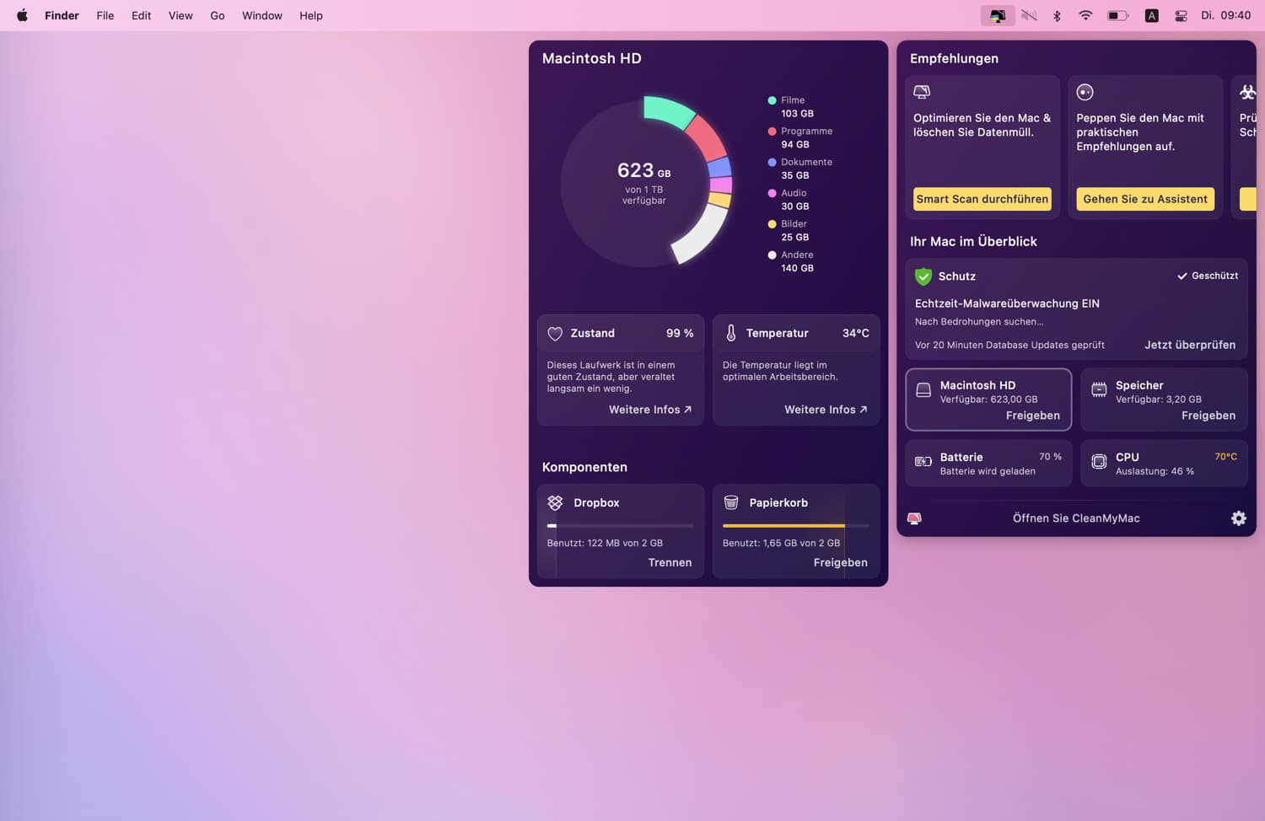Click the Dropbox logo icon
Viewport: 1265px width, 821px height.
(x=555, y=503)
